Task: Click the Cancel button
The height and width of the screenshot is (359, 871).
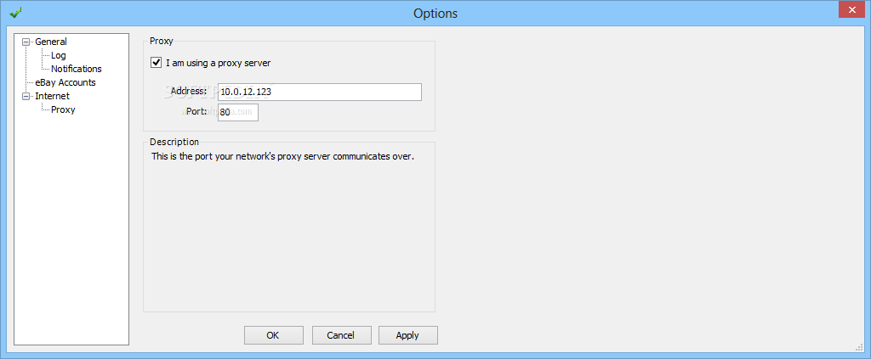Action: coord(341,335)
